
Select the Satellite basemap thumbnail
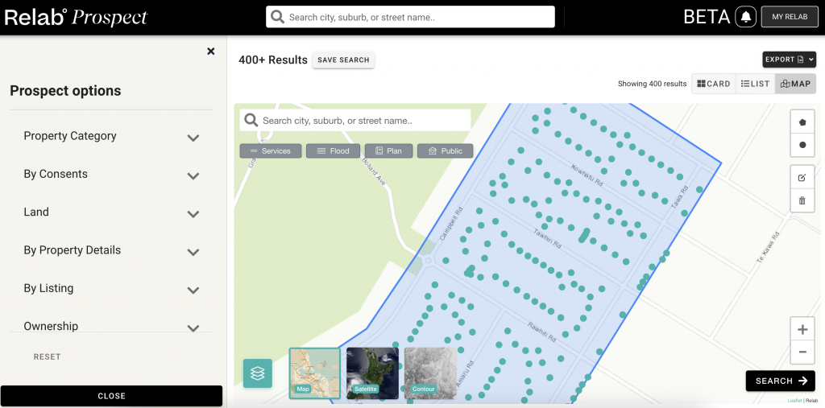pos(372,373)
